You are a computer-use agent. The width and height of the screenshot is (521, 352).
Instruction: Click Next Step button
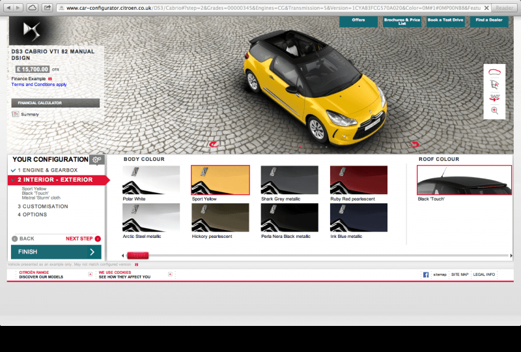[83, 239]
